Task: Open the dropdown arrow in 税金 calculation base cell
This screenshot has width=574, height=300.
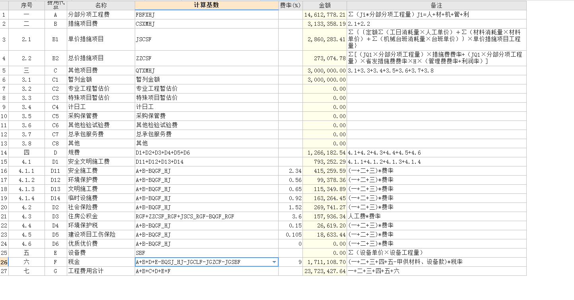Action: (x=274, y=262)
